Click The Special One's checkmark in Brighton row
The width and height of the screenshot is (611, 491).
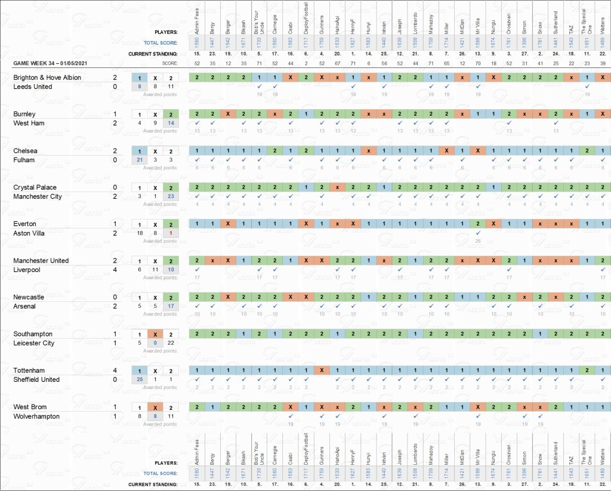(587, 87)
